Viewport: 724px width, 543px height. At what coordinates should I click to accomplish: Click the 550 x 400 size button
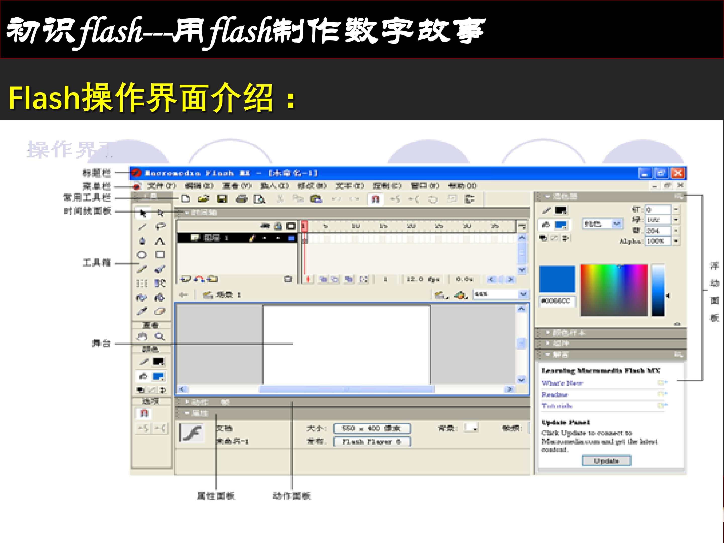click(372, 428)
